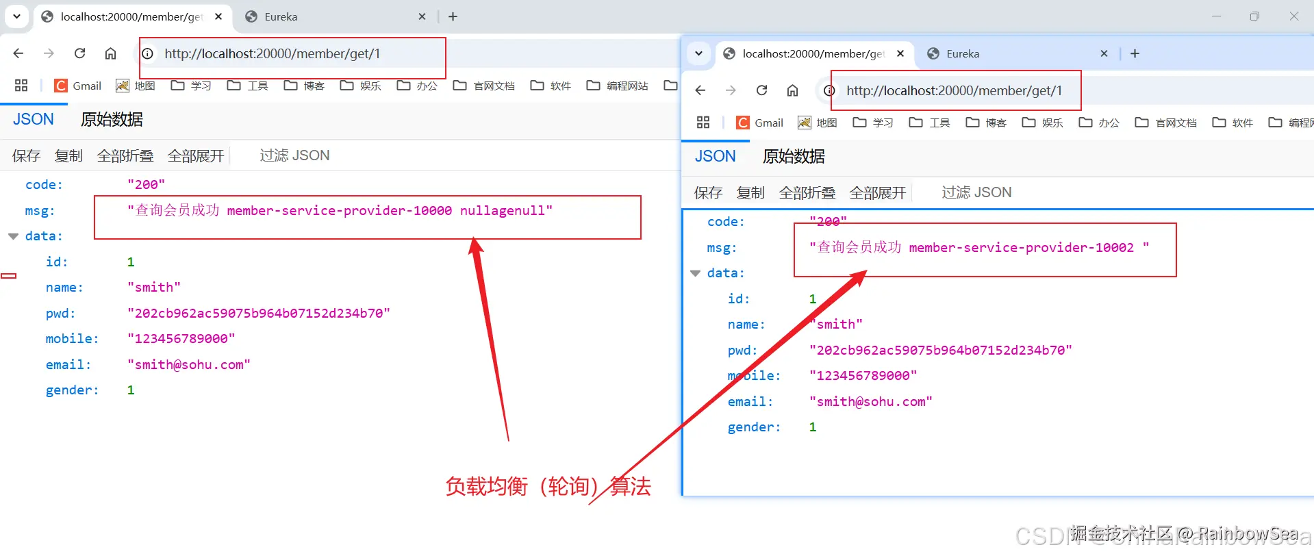Close localhost tab in right window
Viewport: 1314px width, 558px height.
coord(900,53)
